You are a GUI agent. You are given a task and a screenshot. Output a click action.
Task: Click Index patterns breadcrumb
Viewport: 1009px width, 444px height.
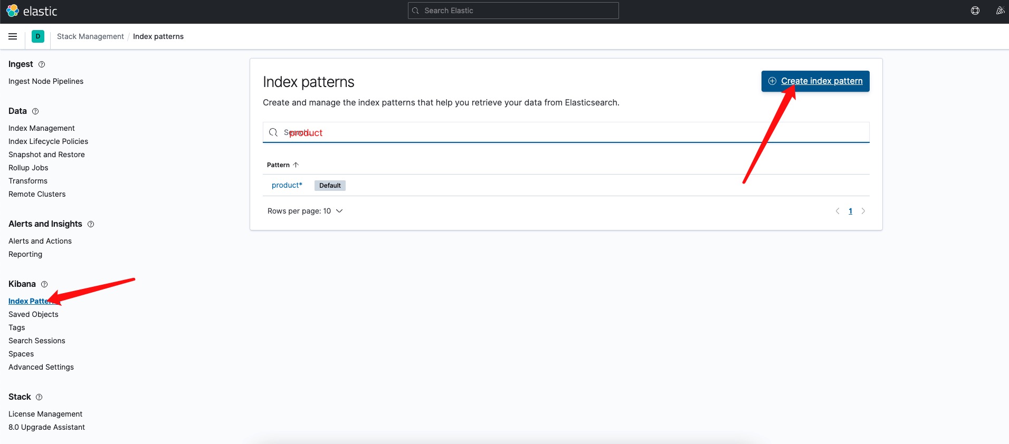tap(158, 36)
